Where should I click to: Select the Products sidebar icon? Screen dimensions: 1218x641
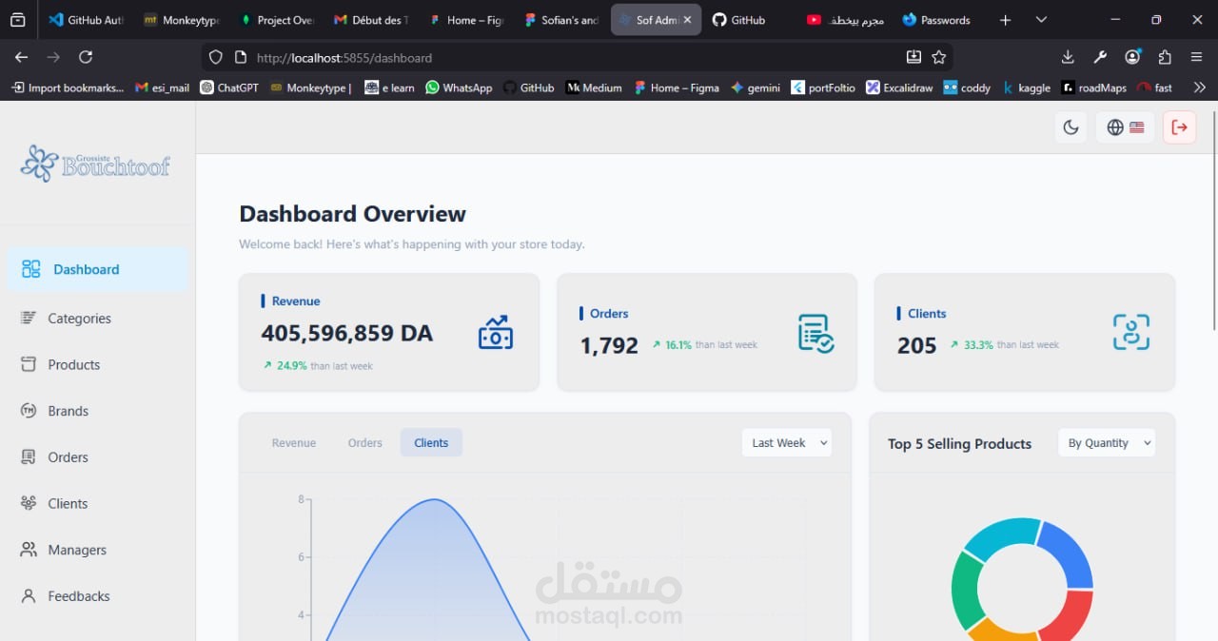point(29,364)
